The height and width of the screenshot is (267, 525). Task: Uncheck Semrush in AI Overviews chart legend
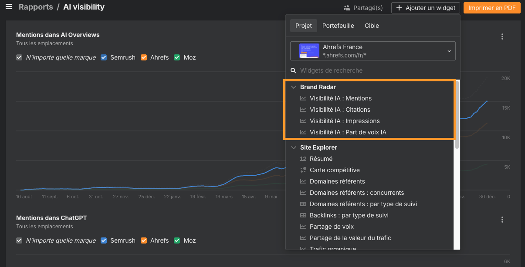[104, 57]
